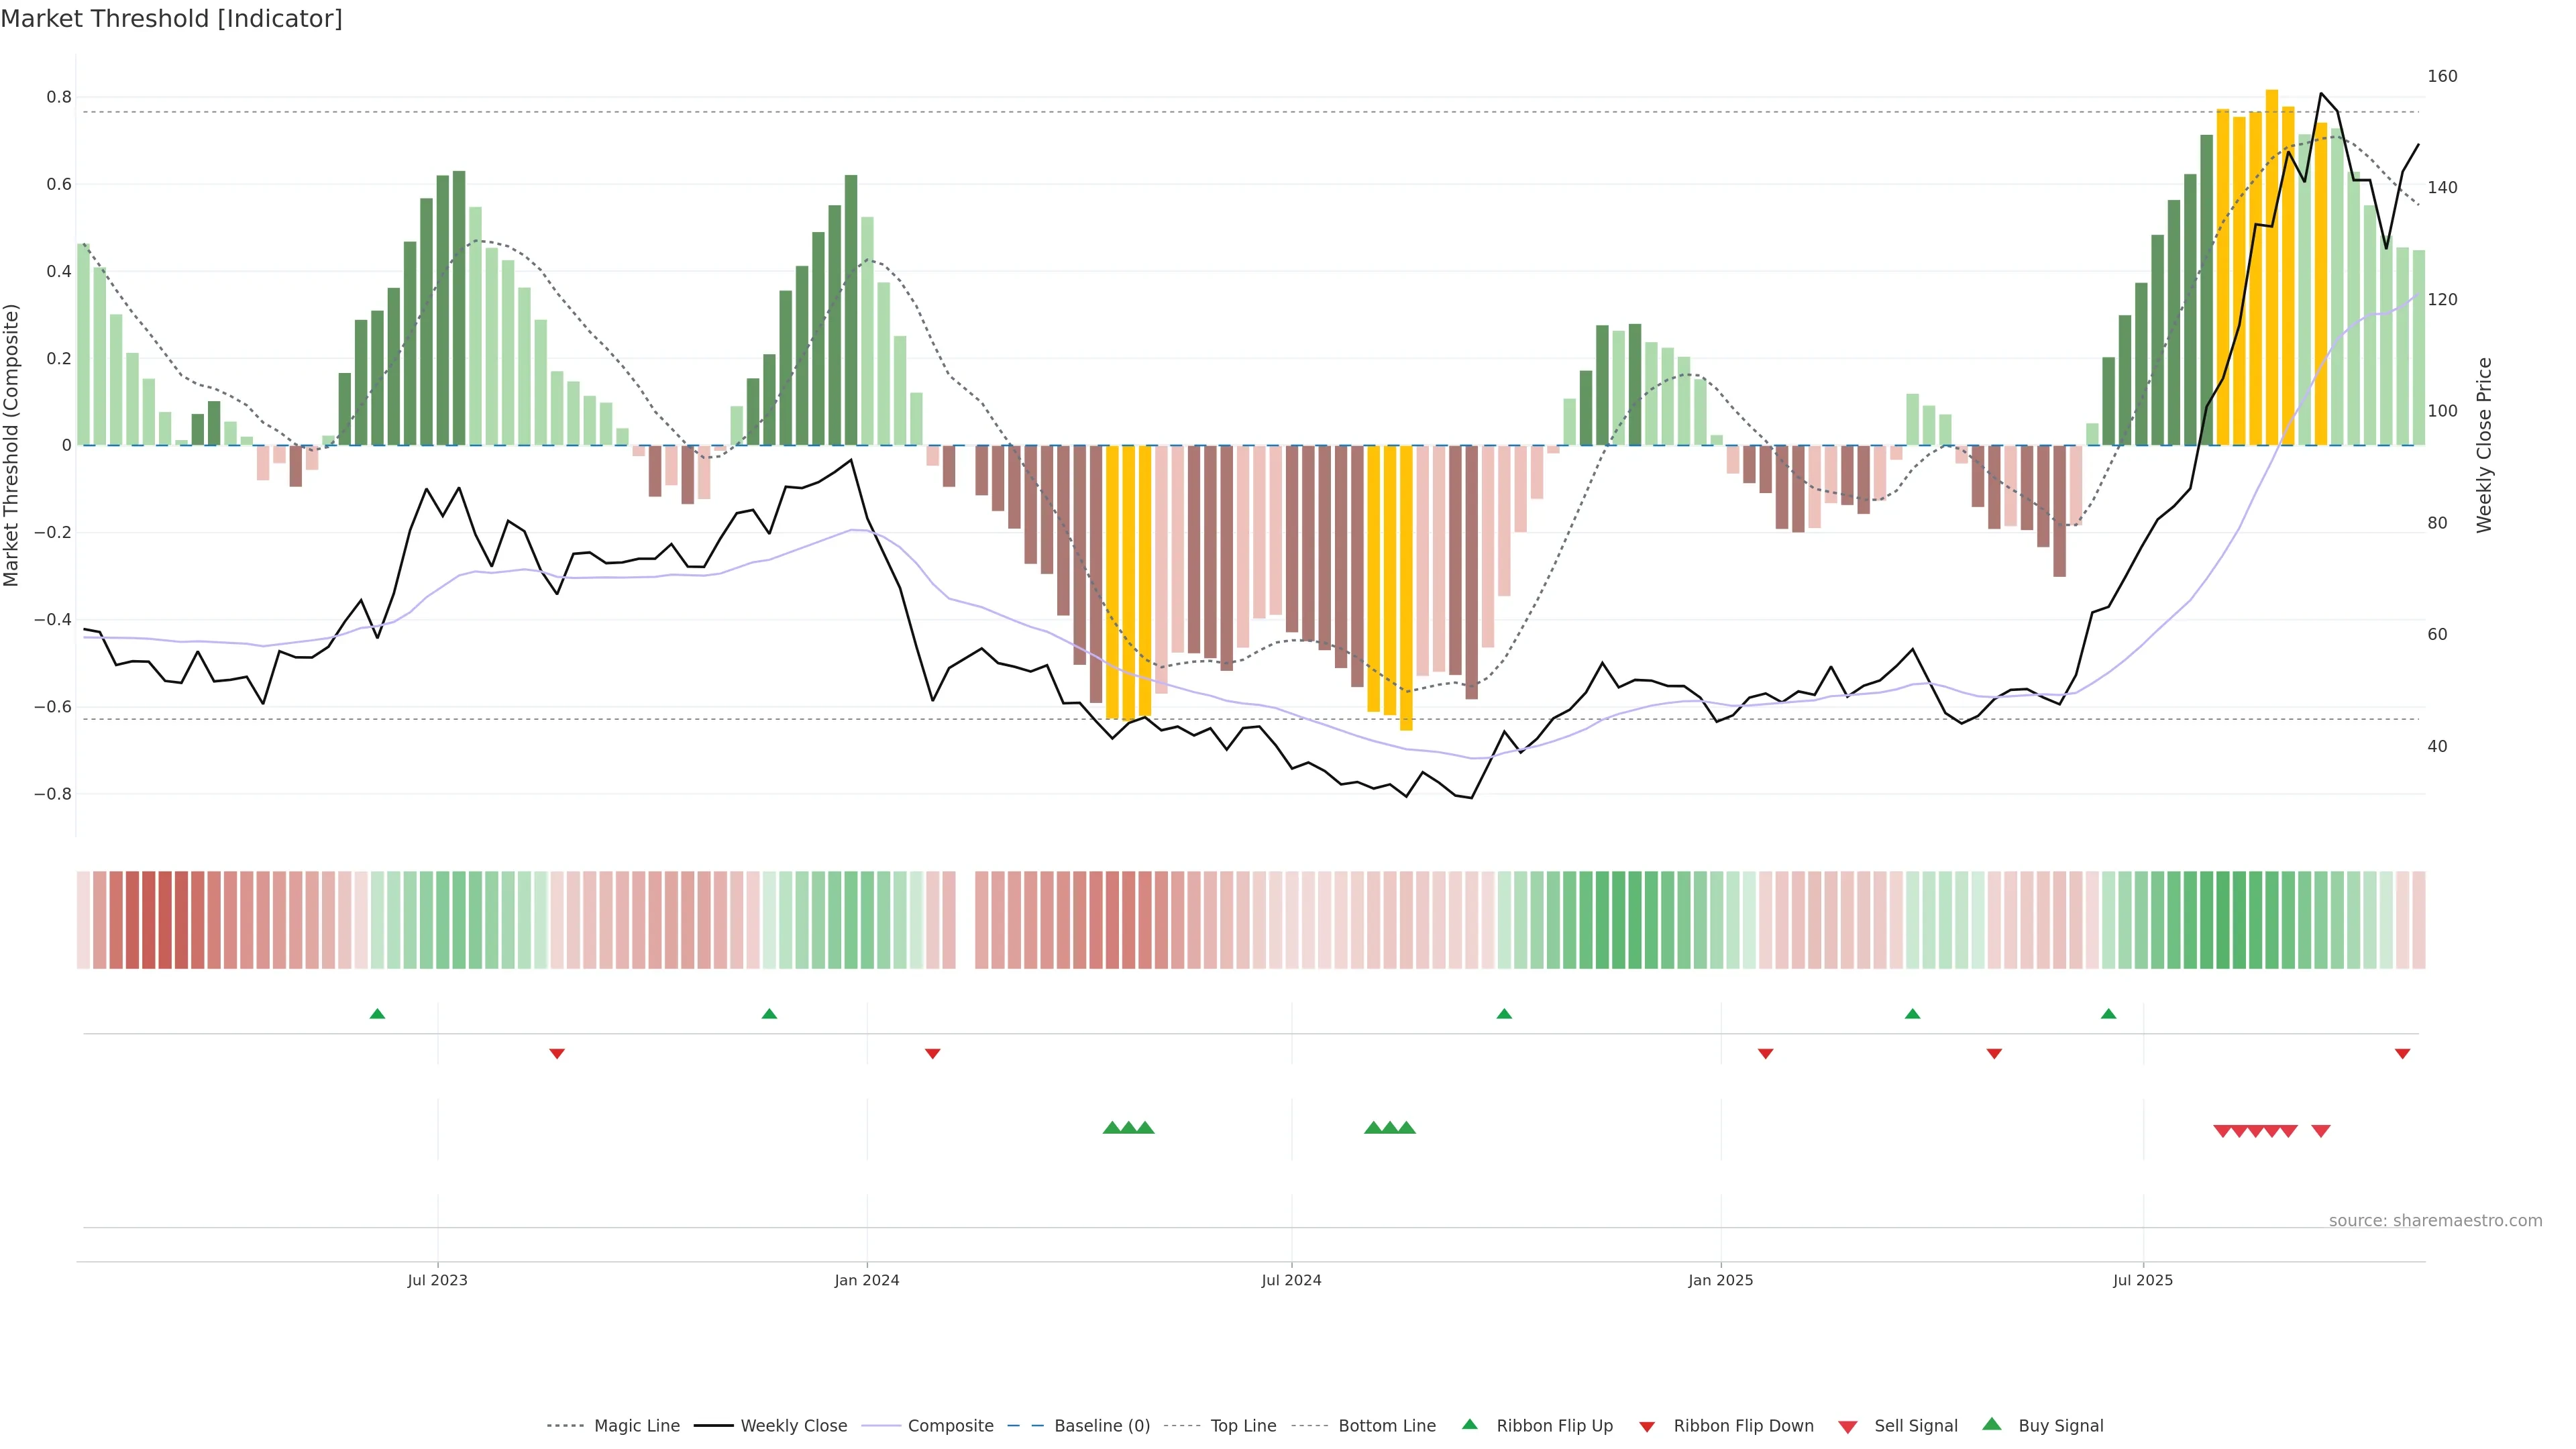Click the Buy Signal legend triangle icon
2576x1449 pixels.
1992,1424
